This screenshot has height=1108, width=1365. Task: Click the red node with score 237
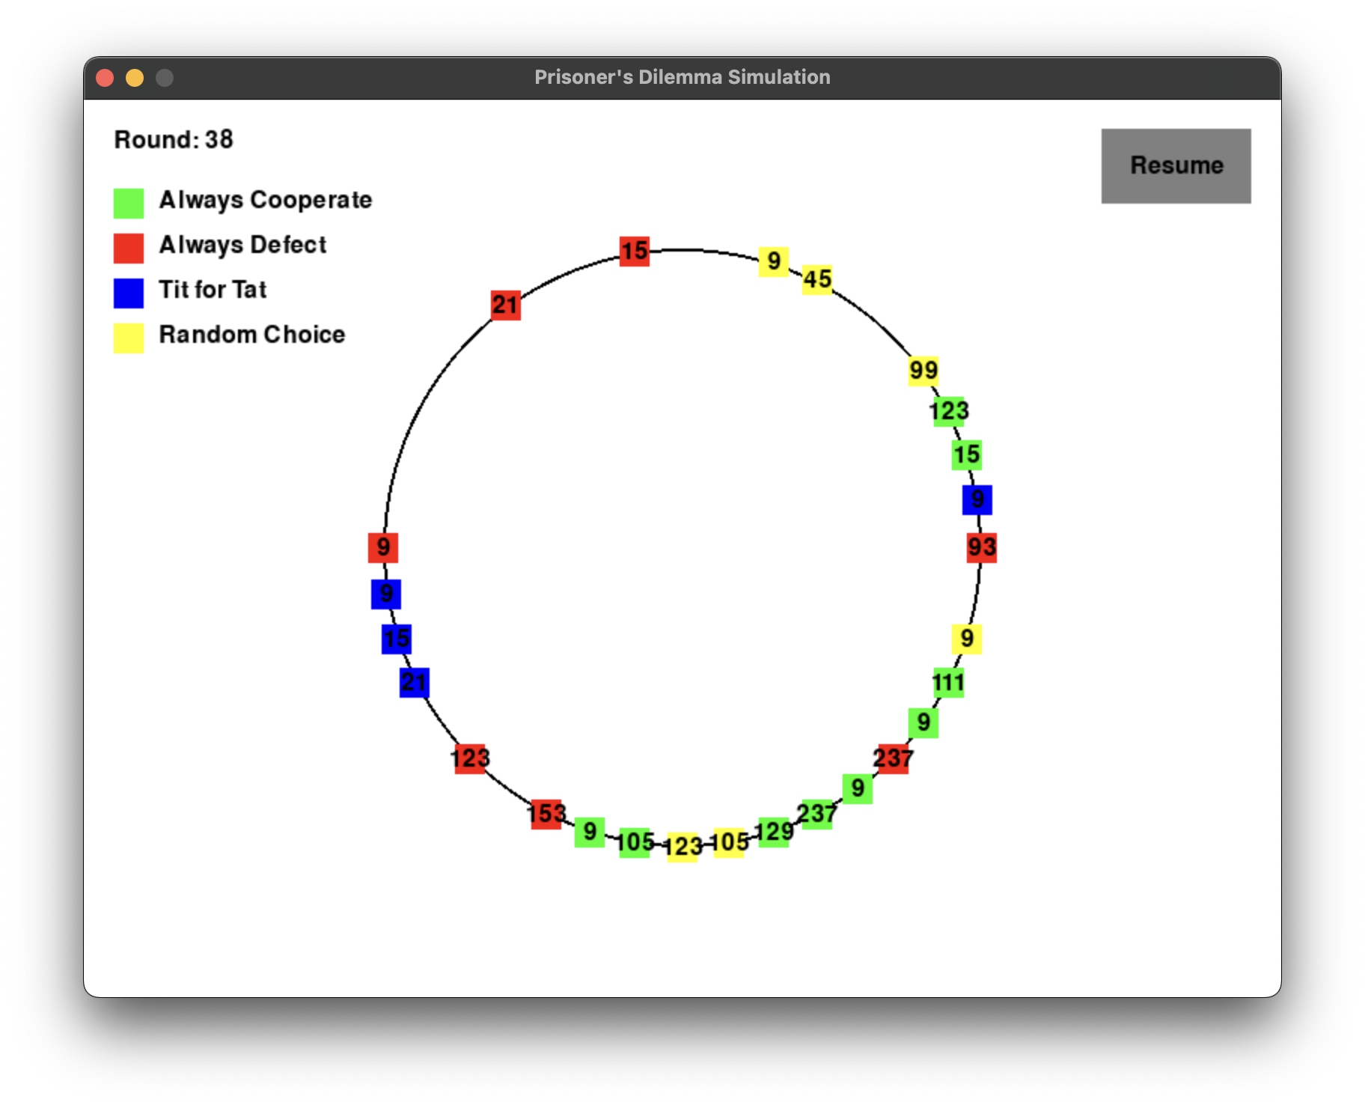(893, 758)
